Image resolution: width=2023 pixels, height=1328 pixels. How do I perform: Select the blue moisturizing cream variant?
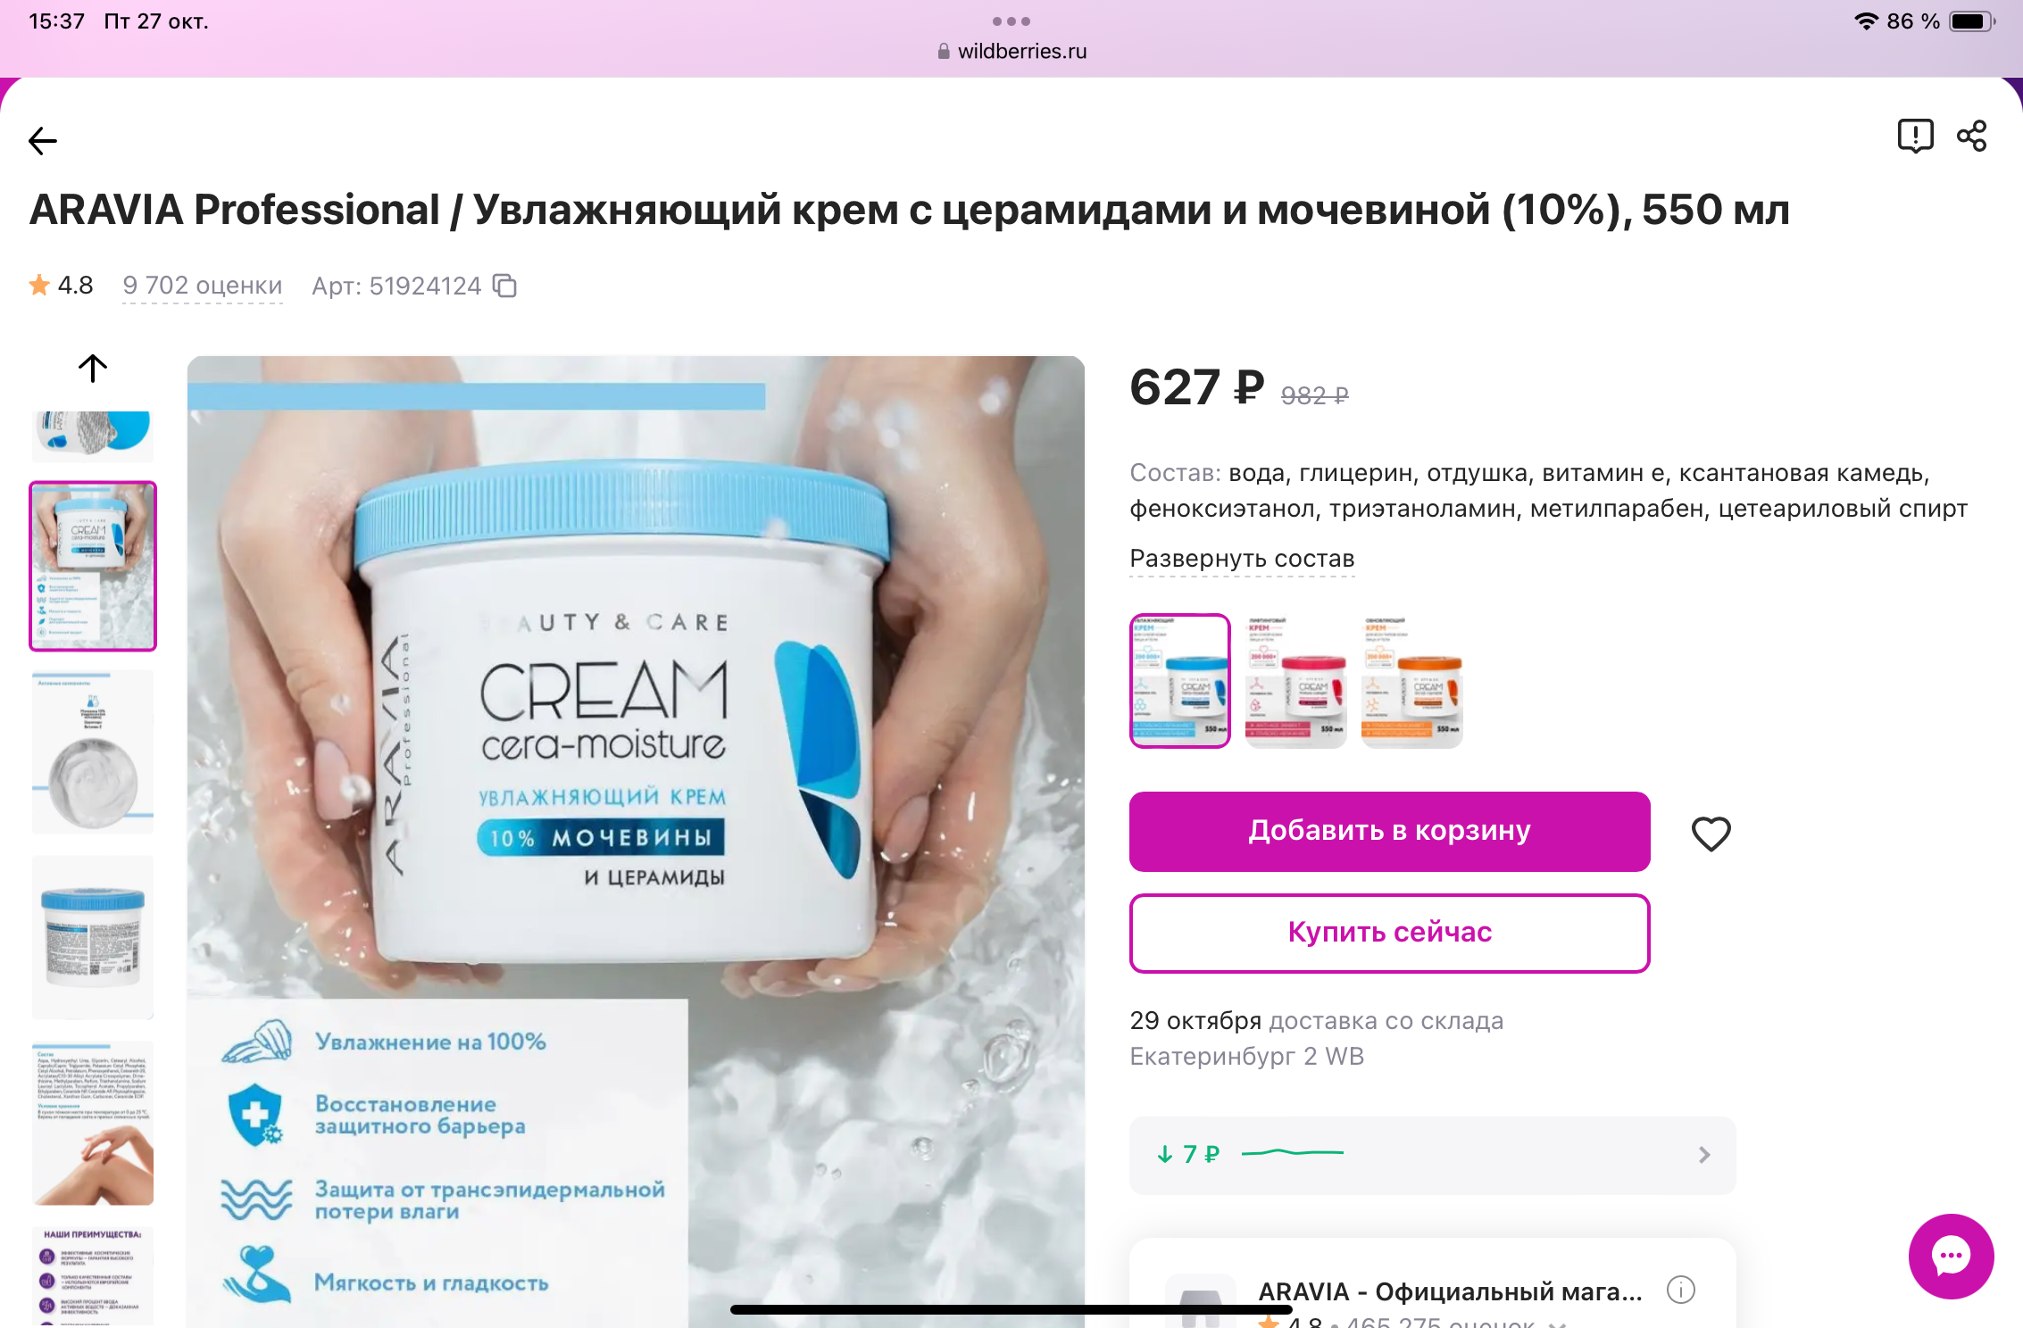(1179, 681)
